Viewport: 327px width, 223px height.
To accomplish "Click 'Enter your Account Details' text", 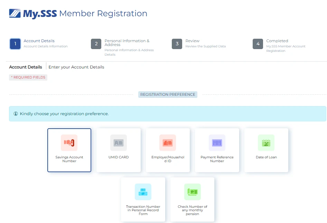I will [x=76, y=67].
